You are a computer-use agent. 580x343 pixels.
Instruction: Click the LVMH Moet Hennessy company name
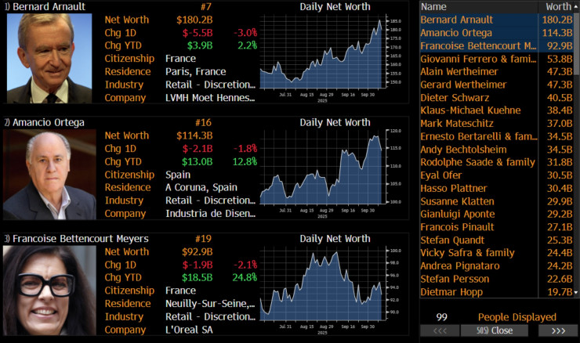click(210, 98)
